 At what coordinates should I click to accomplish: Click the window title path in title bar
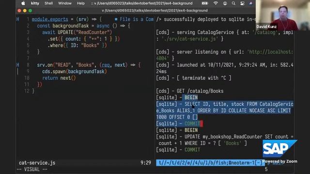pos(155,11)
